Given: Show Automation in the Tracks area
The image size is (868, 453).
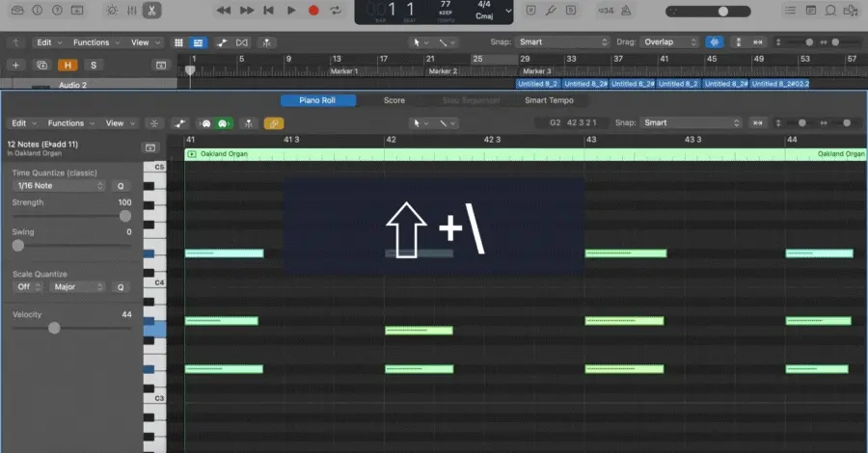Looking at the screenshot, I should pyautogui.click(x=222, y=42).
